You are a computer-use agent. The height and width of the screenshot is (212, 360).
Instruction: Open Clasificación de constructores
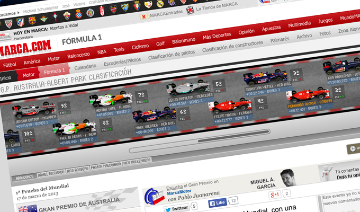coord(232,46)
